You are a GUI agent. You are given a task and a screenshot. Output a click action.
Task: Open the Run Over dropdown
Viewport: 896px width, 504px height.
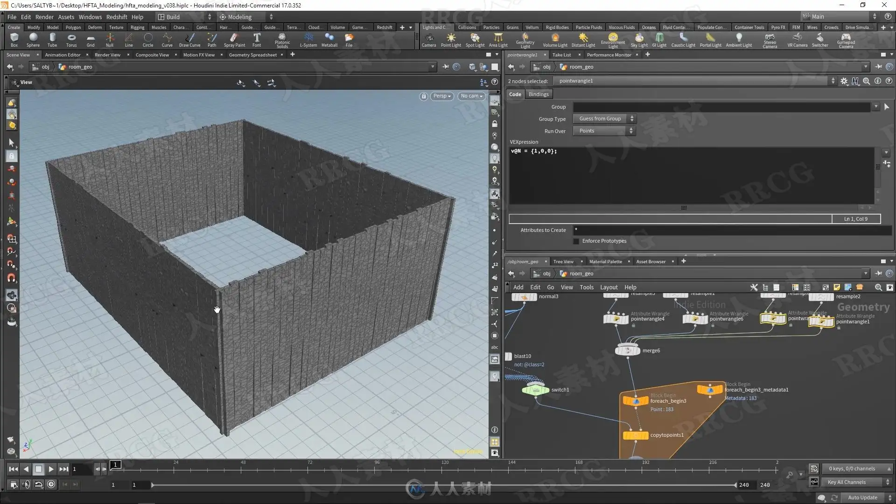point(604,131)
